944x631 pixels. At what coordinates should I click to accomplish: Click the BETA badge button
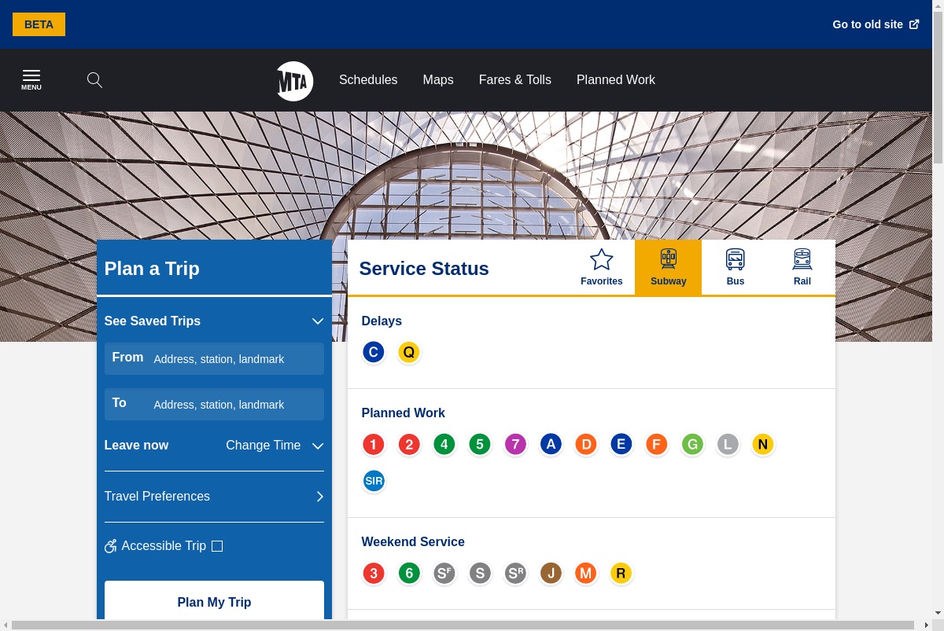(39, 24)
